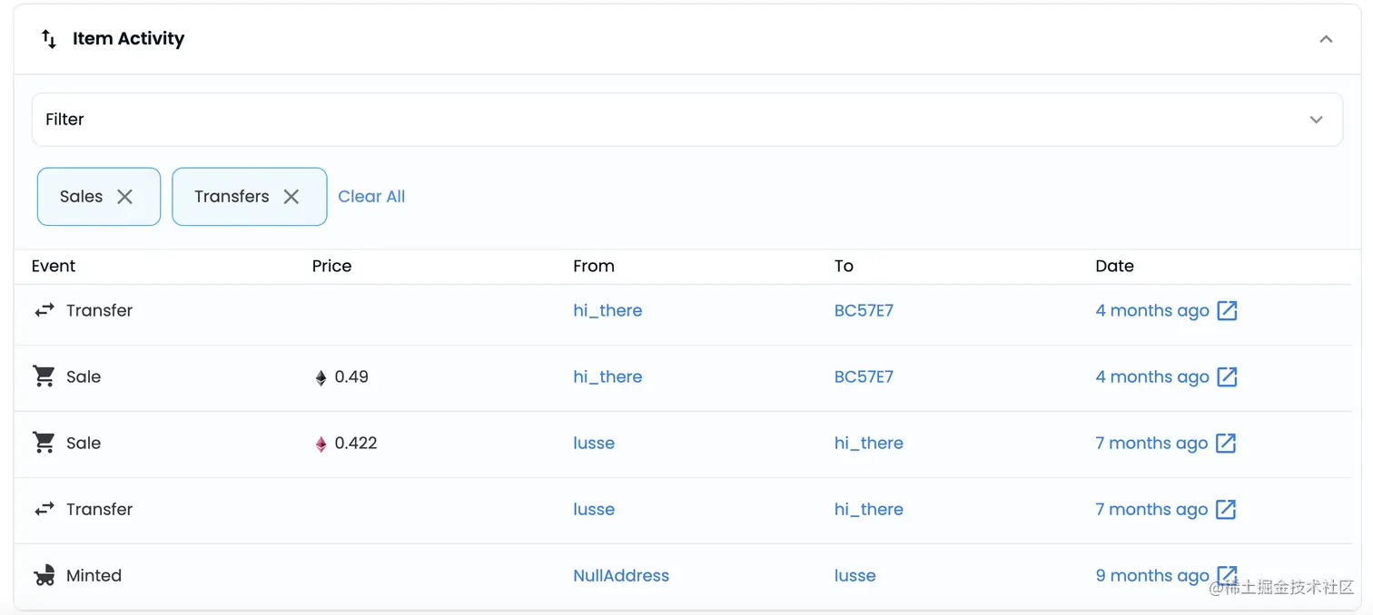Screen dimensions: 1373x615
Task: Open external link icon in first Transfer row
Action: tap(1227, 310)
